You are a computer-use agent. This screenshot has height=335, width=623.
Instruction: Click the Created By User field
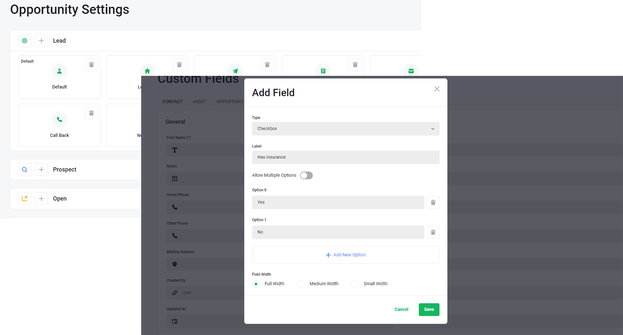[205, 293]
